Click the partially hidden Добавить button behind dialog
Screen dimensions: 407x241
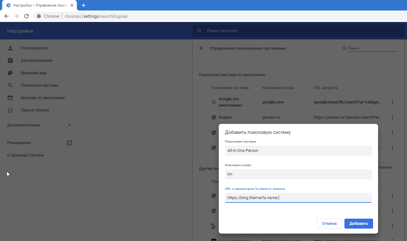tap(388, 167)
